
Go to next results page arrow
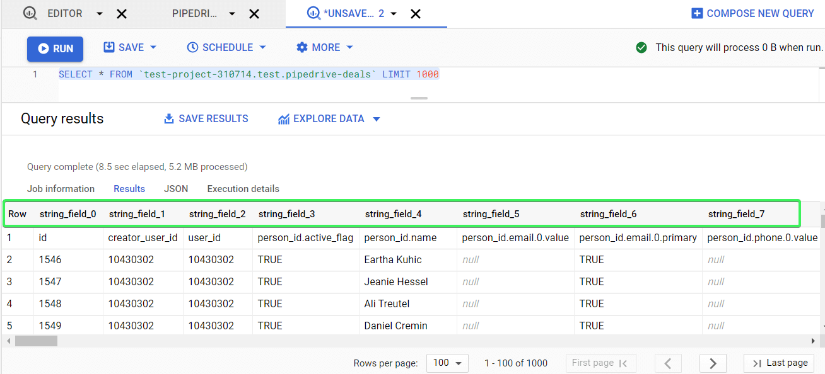[713, 363]
